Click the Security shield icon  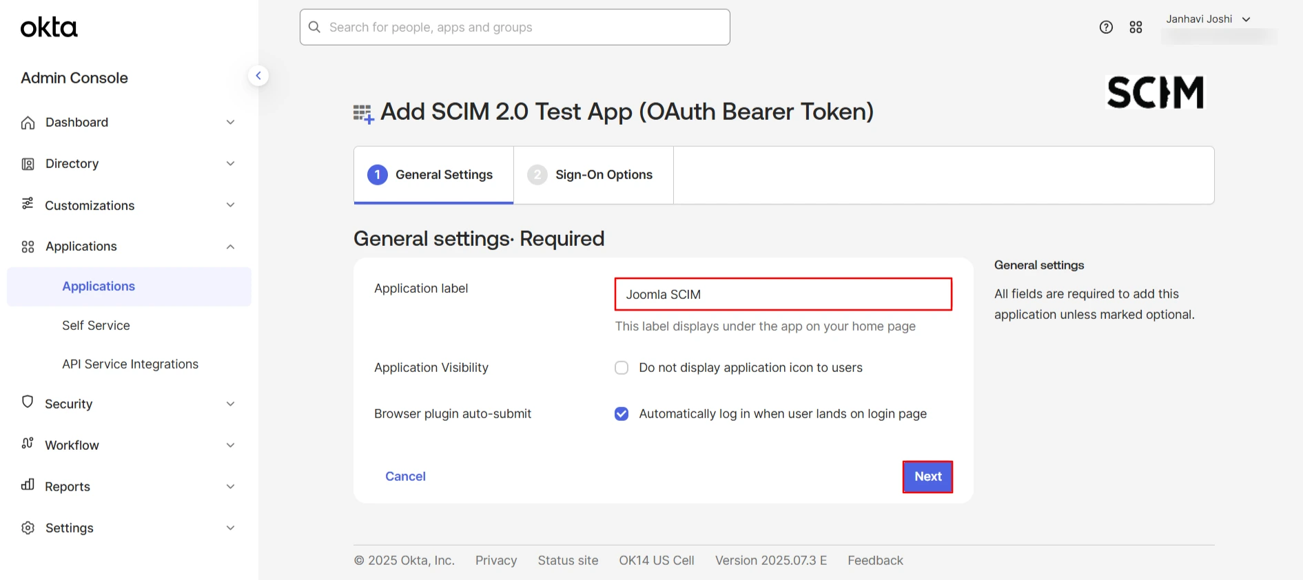tap(28, 402)
